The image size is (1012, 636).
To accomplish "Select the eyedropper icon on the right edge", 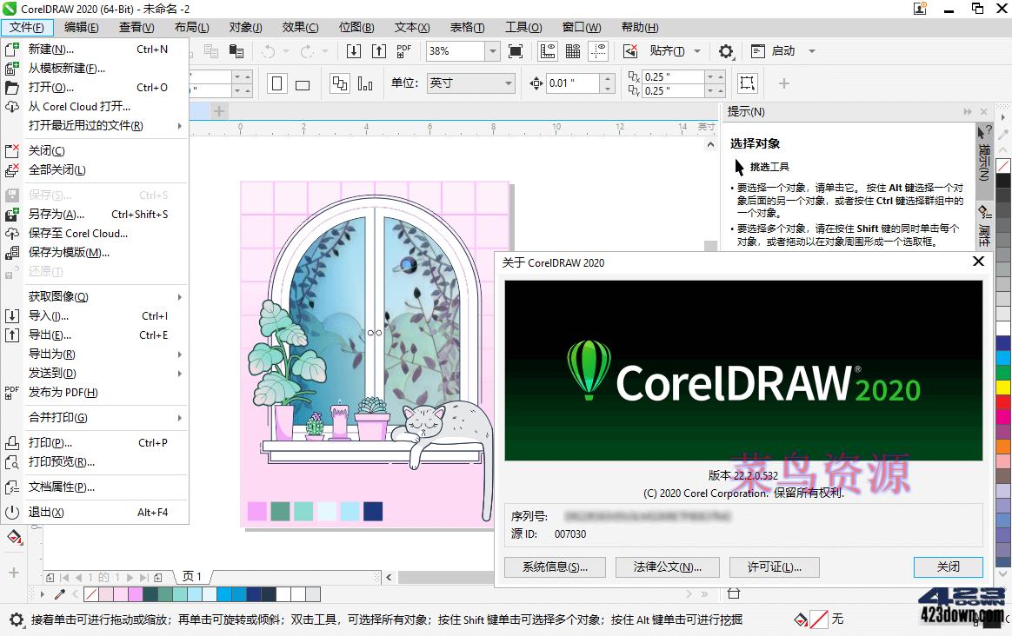I will pos(1000,136).
